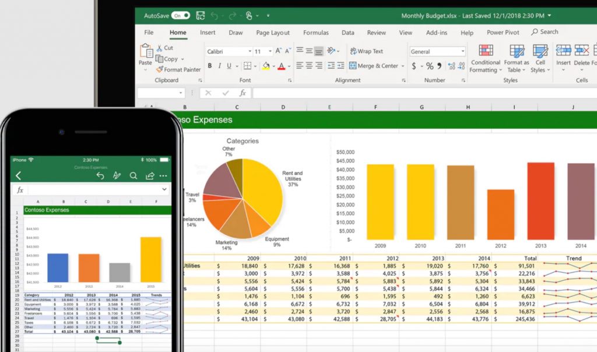
Task: Click the Paste clipboard icon
Action: 146,51
